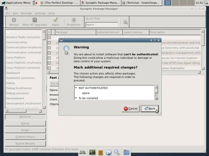The width and height of the screenshot is (209, 156).
Task: Toggle the checkbox for the Syntax Highlighter row
Action: pos(49,68)
